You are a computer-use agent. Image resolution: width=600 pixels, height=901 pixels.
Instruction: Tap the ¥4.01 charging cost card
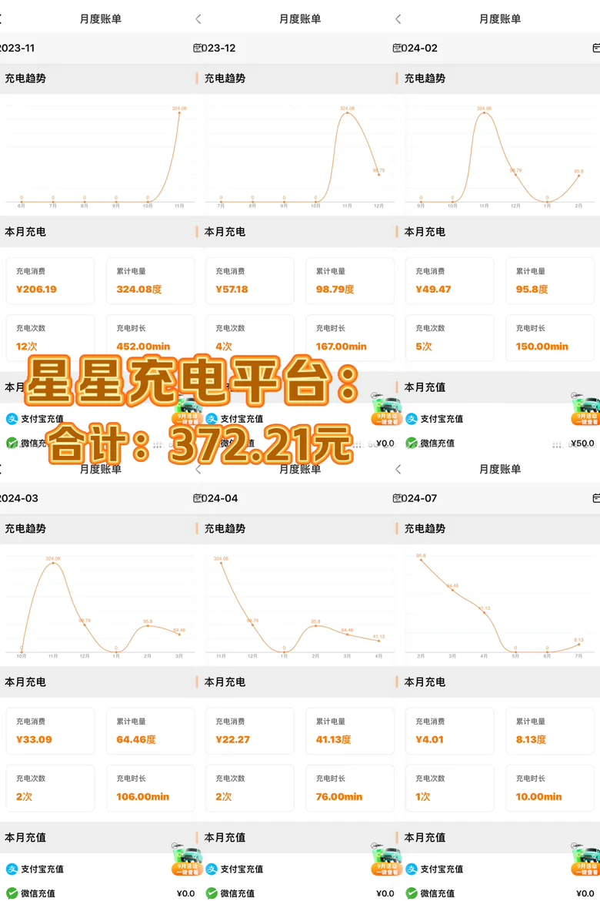[x=449, y=731]
